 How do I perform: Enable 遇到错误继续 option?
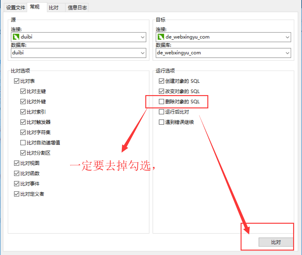(x=161, y=122)
